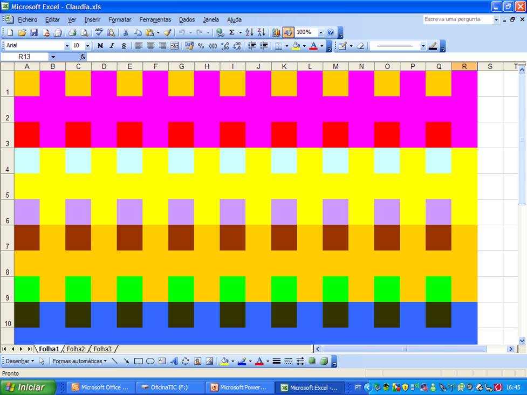527x395 pixels.
Task: Toggle the Draw Border pencil tool
Action: click(343, 46)
